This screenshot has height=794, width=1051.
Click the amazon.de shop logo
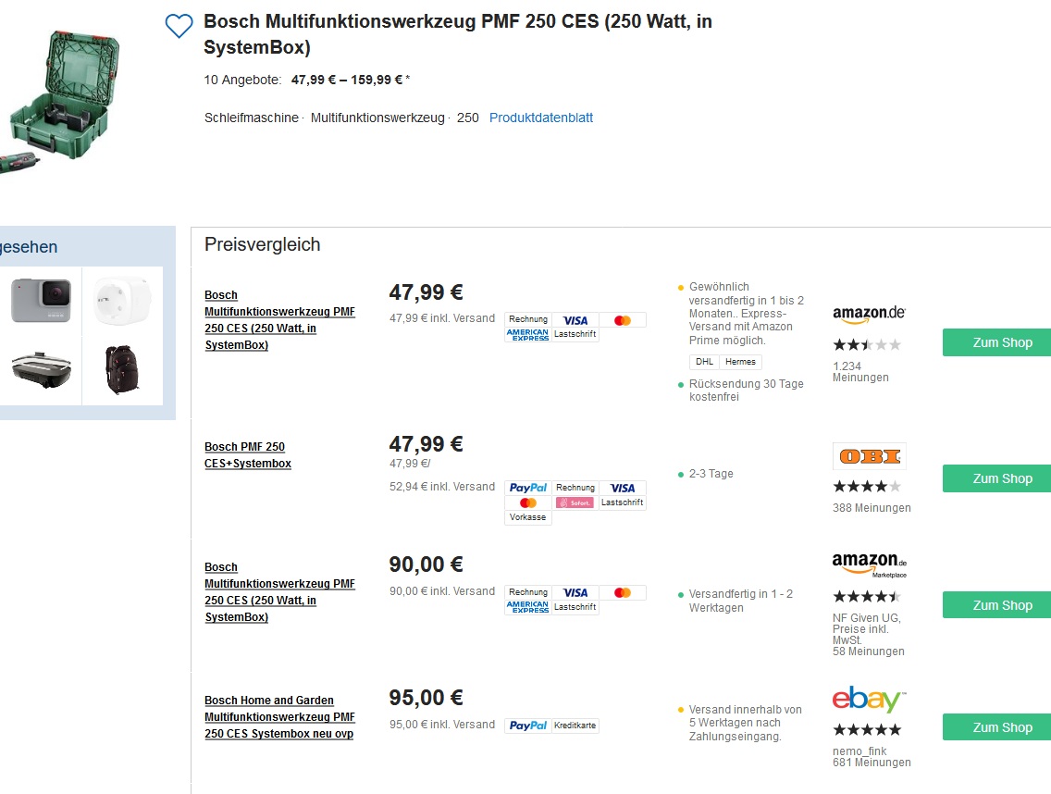869,315
